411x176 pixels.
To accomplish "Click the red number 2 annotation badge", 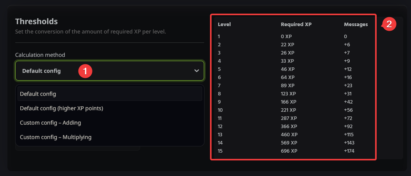I will click(x=389, y=25).
